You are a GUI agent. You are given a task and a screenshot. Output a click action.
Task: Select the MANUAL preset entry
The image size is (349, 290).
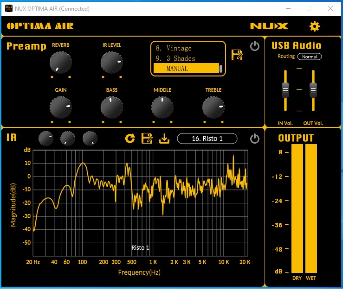point(186,69)
